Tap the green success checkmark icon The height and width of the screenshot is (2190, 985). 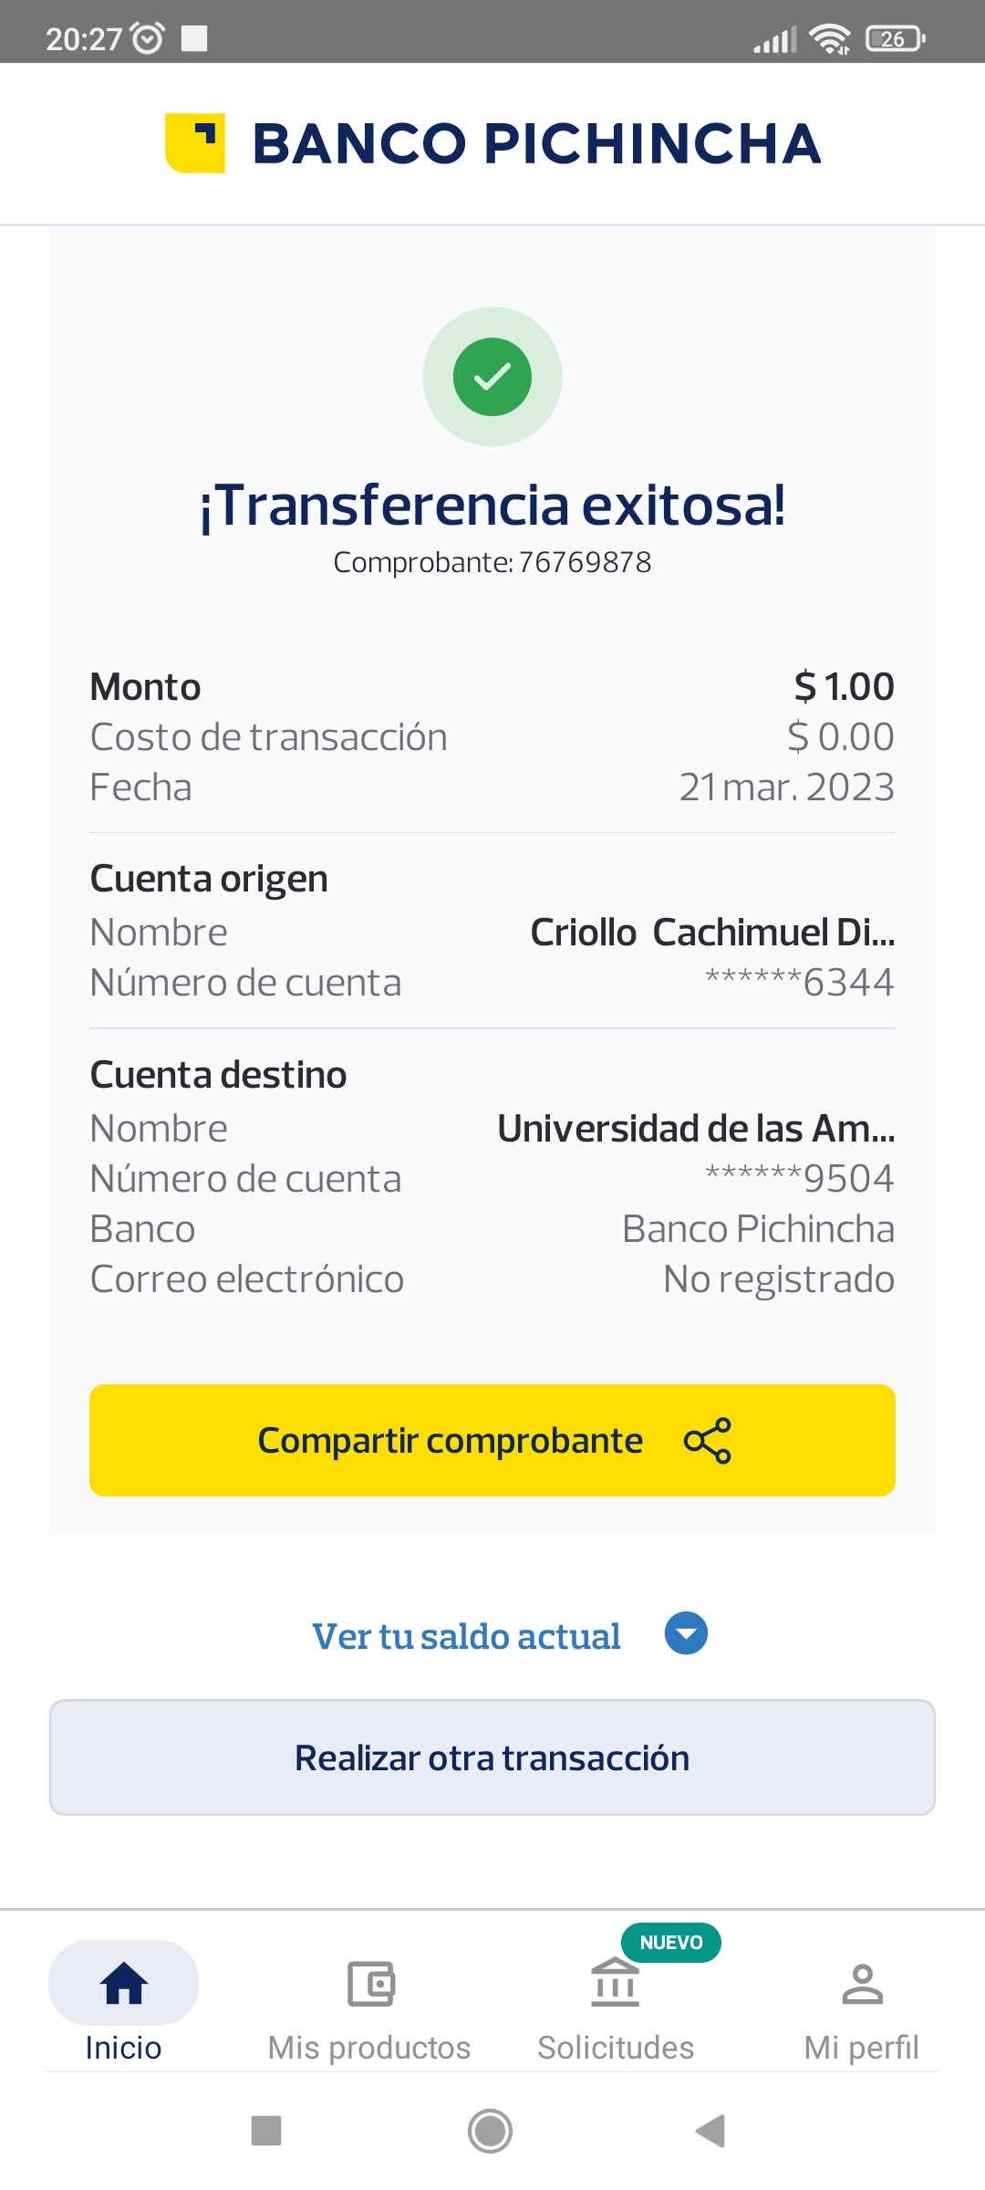pos(493,377)
